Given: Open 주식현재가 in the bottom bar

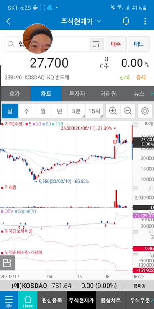Looking at the screenshot, I should [x=81, y=300].
